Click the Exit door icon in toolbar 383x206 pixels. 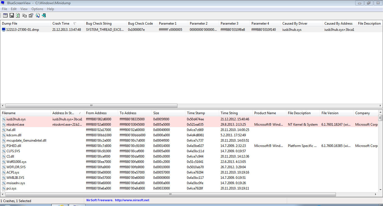(x=44, y=15)
